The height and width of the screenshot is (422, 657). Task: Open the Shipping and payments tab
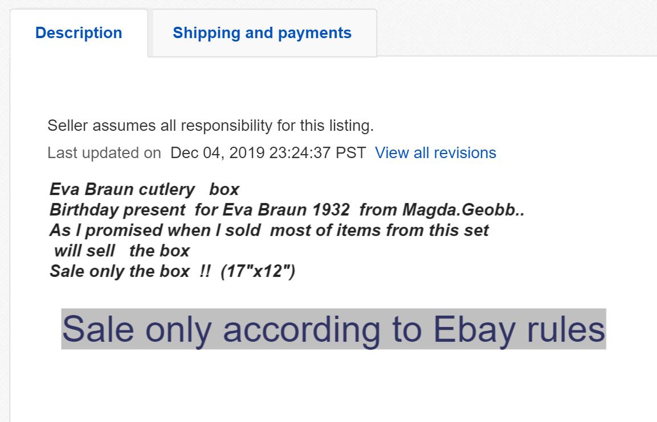[x=262, y=33]
